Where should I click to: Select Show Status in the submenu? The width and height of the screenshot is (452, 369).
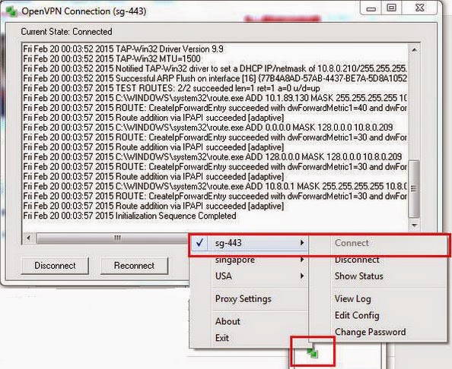coord(359,276)
